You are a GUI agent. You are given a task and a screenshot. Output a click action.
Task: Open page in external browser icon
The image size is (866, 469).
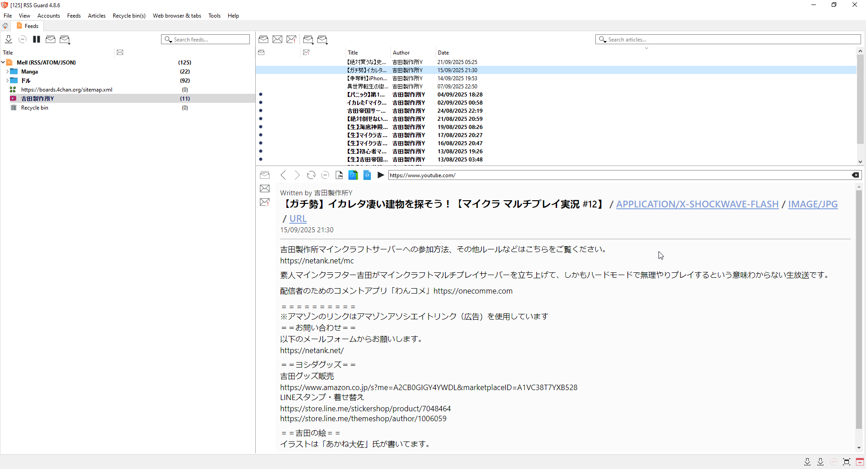coord(339,175)
